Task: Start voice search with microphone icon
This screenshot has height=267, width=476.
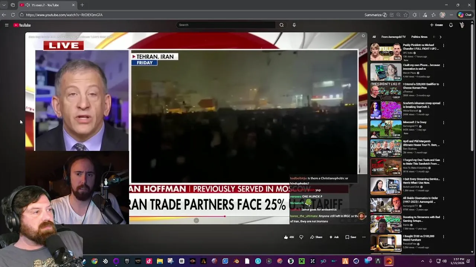Action: 294,25
